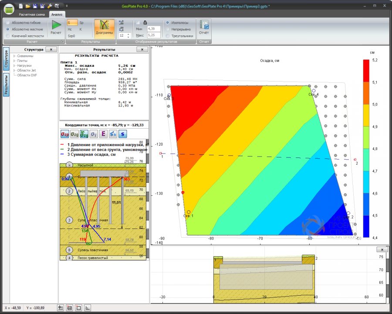Toggle the σzp load pressure curve
This screenshot has width=392, height=314.
coord(65,134)
